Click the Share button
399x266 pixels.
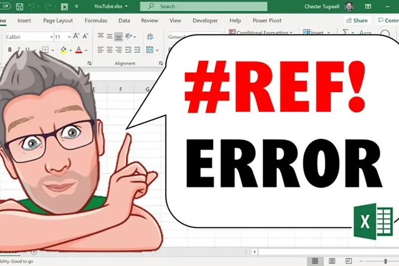coord(357,21)
